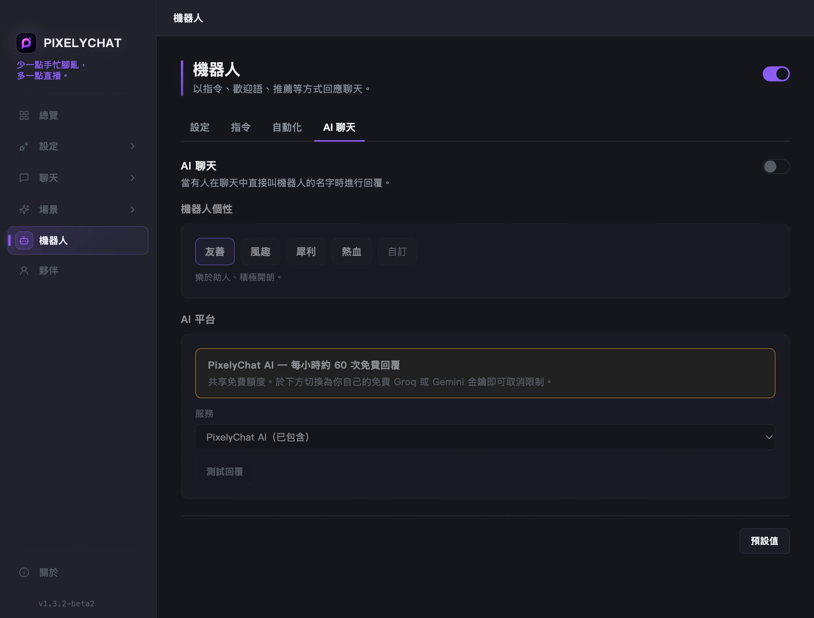Open 關於 in the sidebar
The image size is (814, 618).
78,572
